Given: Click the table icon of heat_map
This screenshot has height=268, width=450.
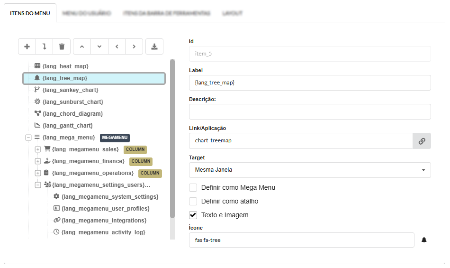Looking at the screenshot, I should (37, 66).
